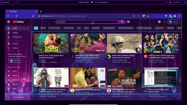187x105 pixels.
Task: Open News under Best of YouTube
Action: 18,89
